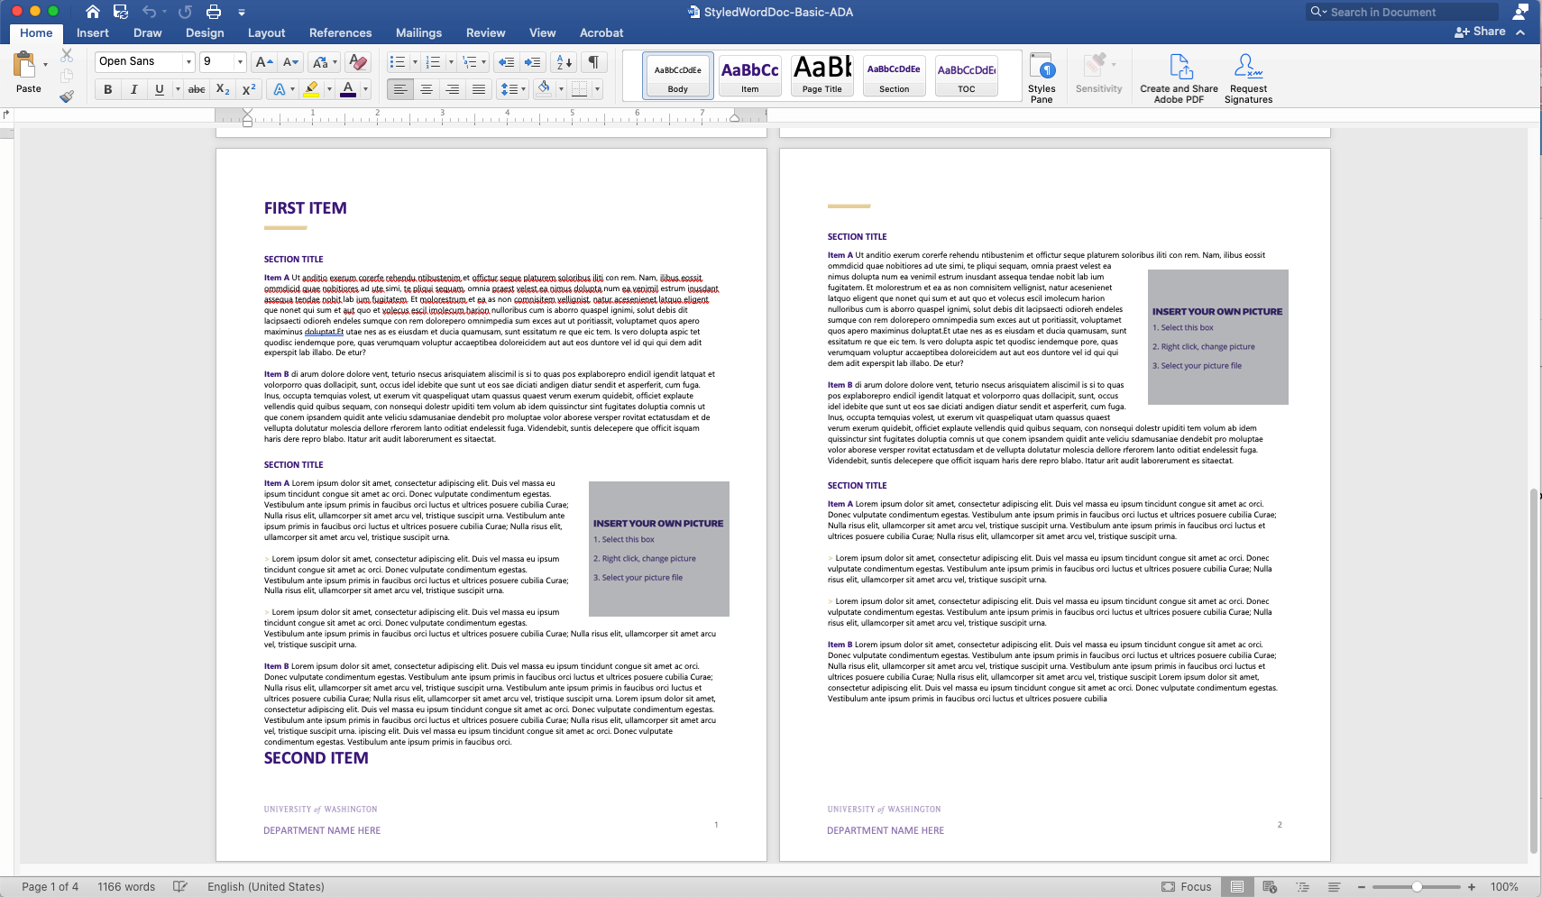
Task: Switch to Web Layout view icon
Action: pyautogui.click(x=1270, y=887)
